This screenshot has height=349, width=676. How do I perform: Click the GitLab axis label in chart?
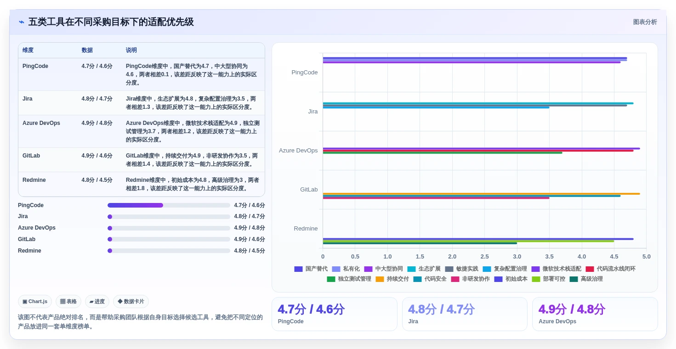pos(309,190)
